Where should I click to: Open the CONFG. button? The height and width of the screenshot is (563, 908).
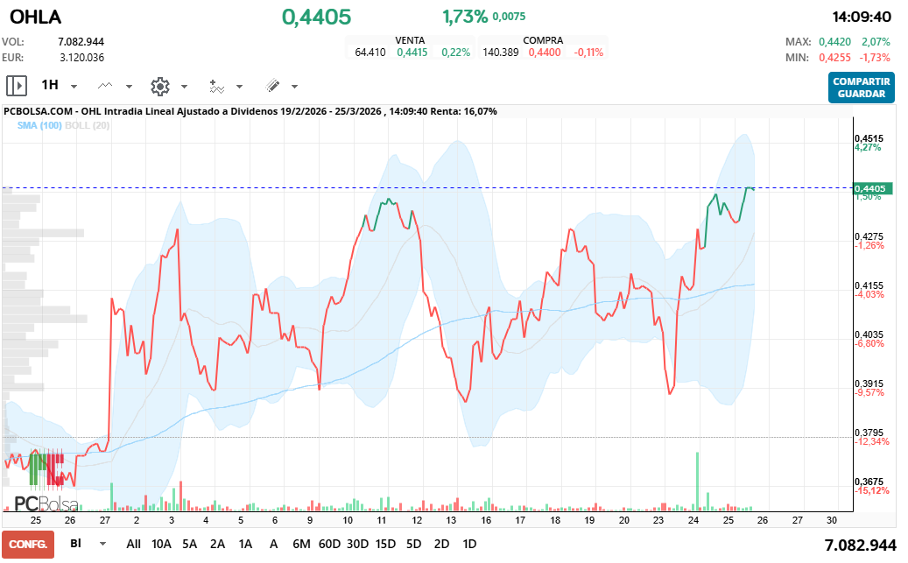point(28,544)
